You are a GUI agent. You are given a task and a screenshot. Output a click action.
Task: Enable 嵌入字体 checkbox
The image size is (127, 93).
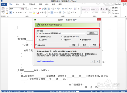tap(37, 40)
